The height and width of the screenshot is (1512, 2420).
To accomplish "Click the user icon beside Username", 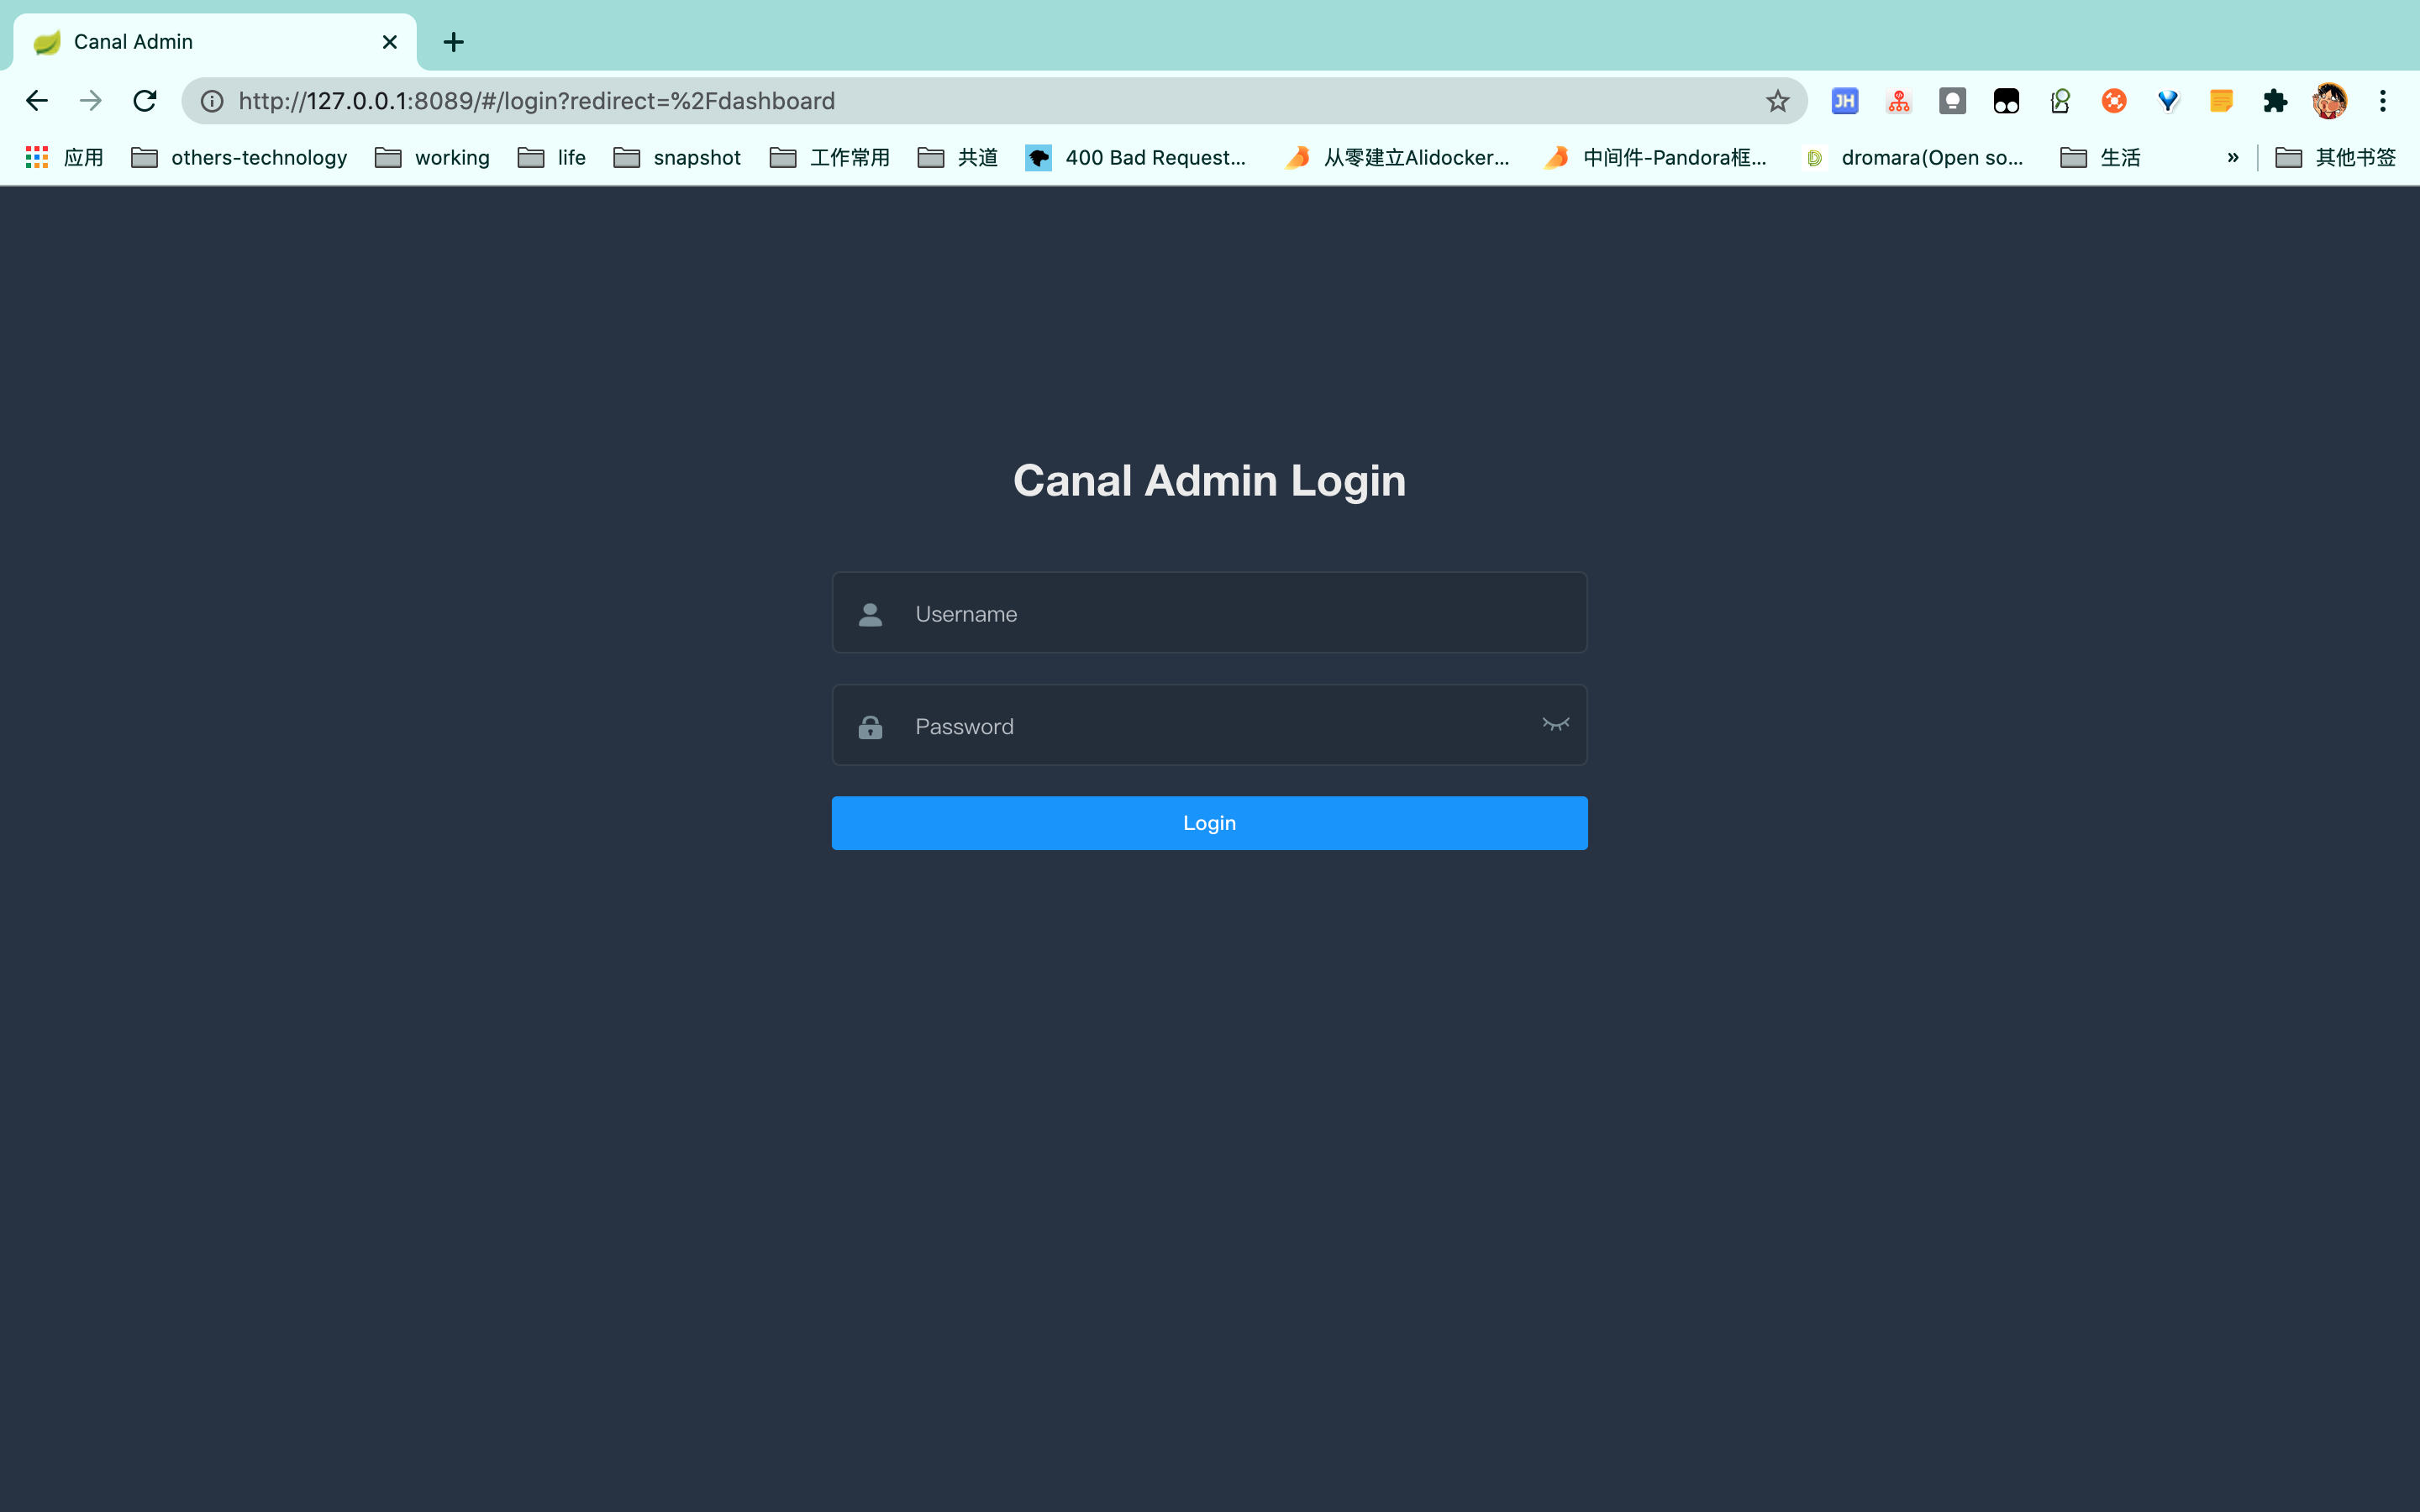I will tap(870, 614).
